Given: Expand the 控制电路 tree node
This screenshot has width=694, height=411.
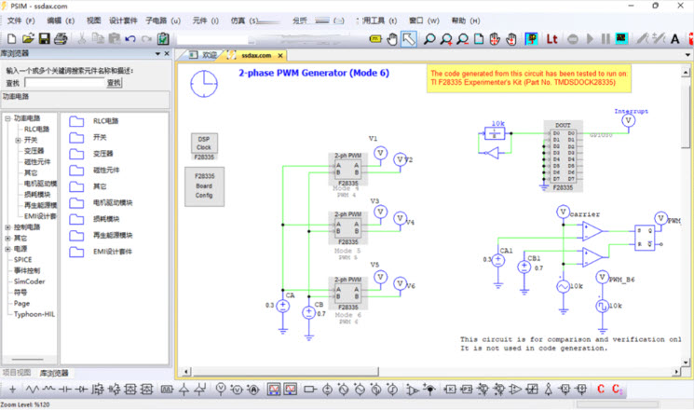Looking at the screenshot, I should [x=8, y=226].
